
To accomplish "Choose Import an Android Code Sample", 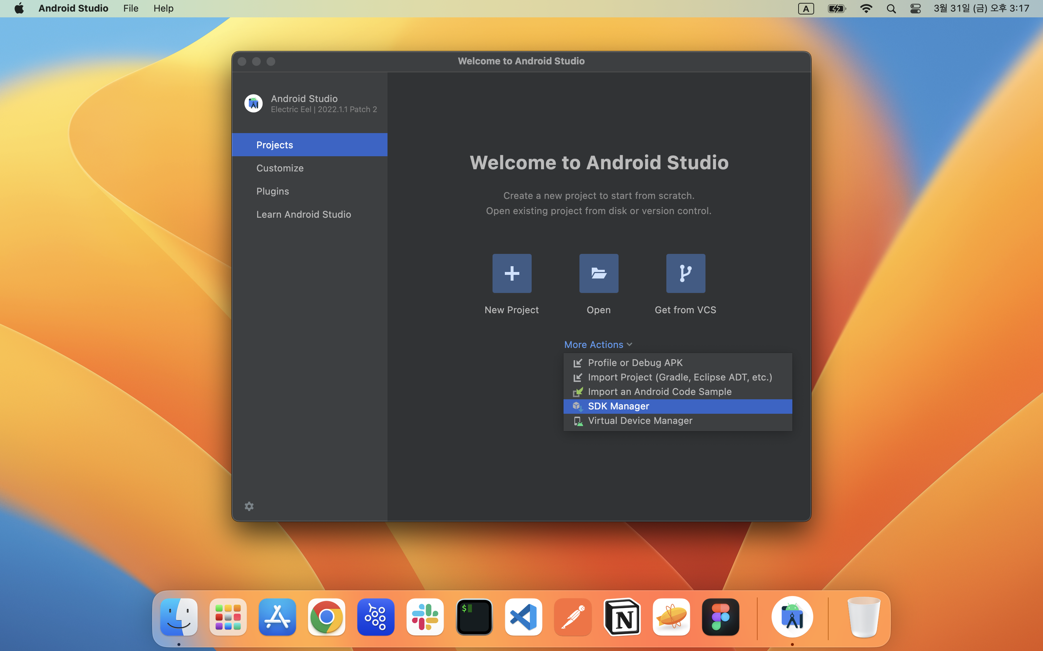I will coord(678,392).
